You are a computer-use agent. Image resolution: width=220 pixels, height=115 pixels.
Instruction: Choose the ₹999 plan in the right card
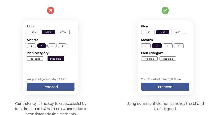pyautogui.click(x=178, y=32)
